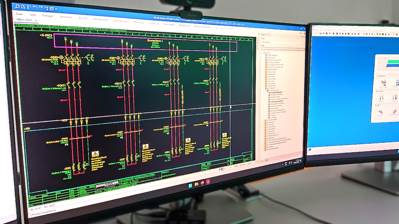The height and width of the screenshot is (224, 399).
Task: Close the =MD1+SS/5 document tab
Action: click(x=36, y=21)
